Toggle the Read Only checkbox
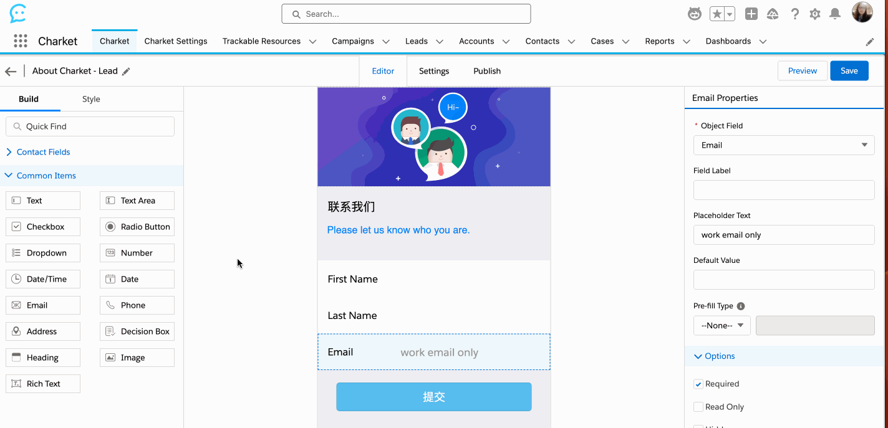The width and height of the screenshot is (888, 428). [698, 407]
